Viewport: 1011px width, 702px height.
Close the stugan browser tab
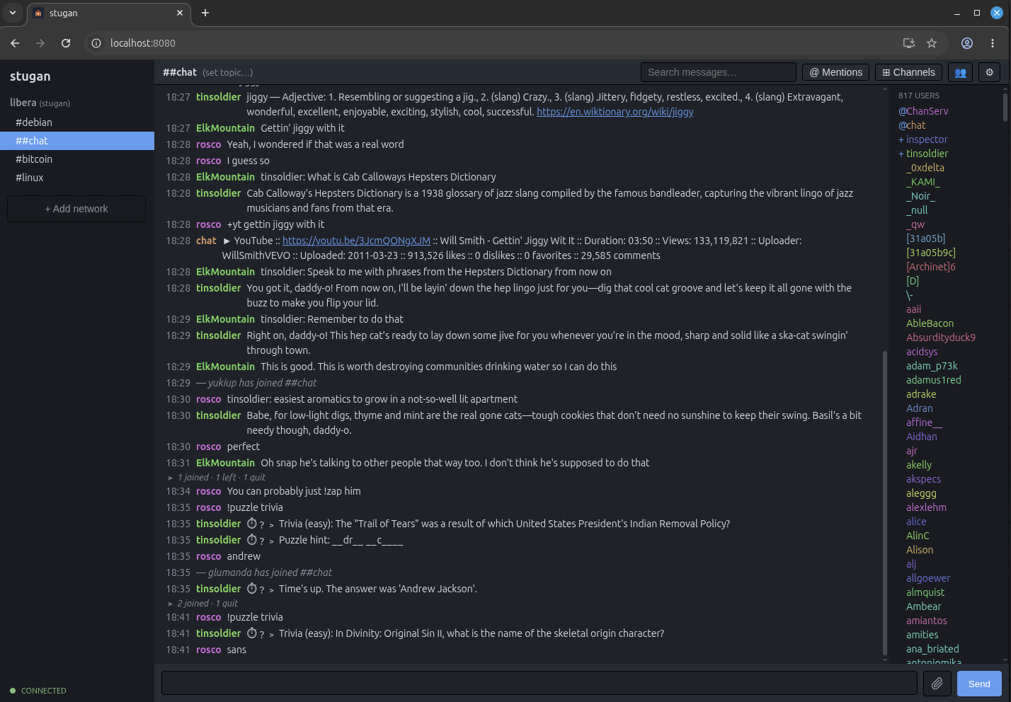click(180, 13)
